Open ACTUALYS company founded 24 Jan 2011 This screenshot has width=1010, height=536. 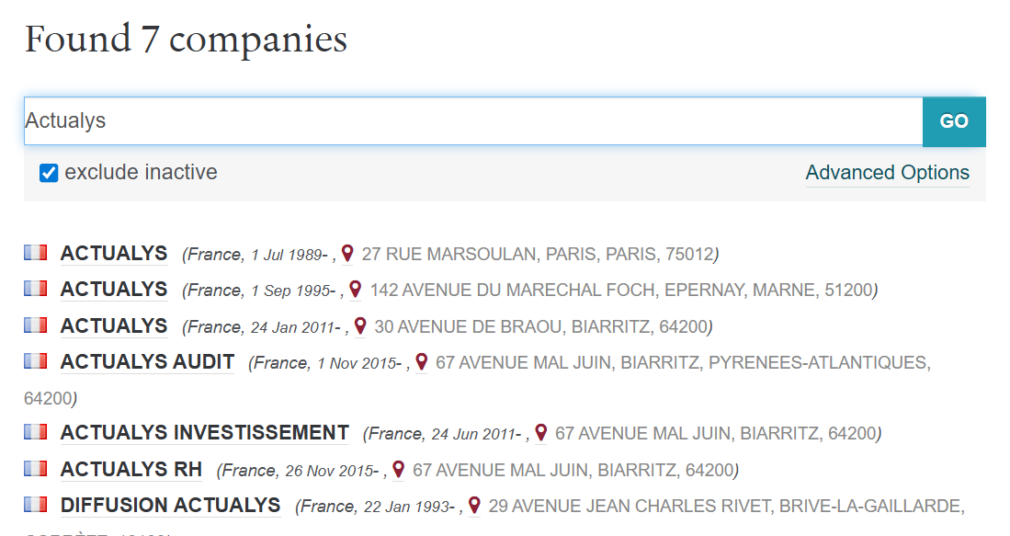(114, 325)
